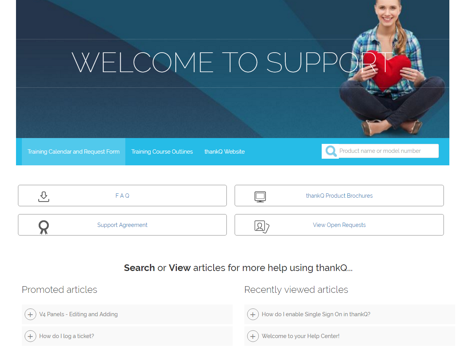Open Training Calendar and Request Form tab

click(x=73, y=152)
